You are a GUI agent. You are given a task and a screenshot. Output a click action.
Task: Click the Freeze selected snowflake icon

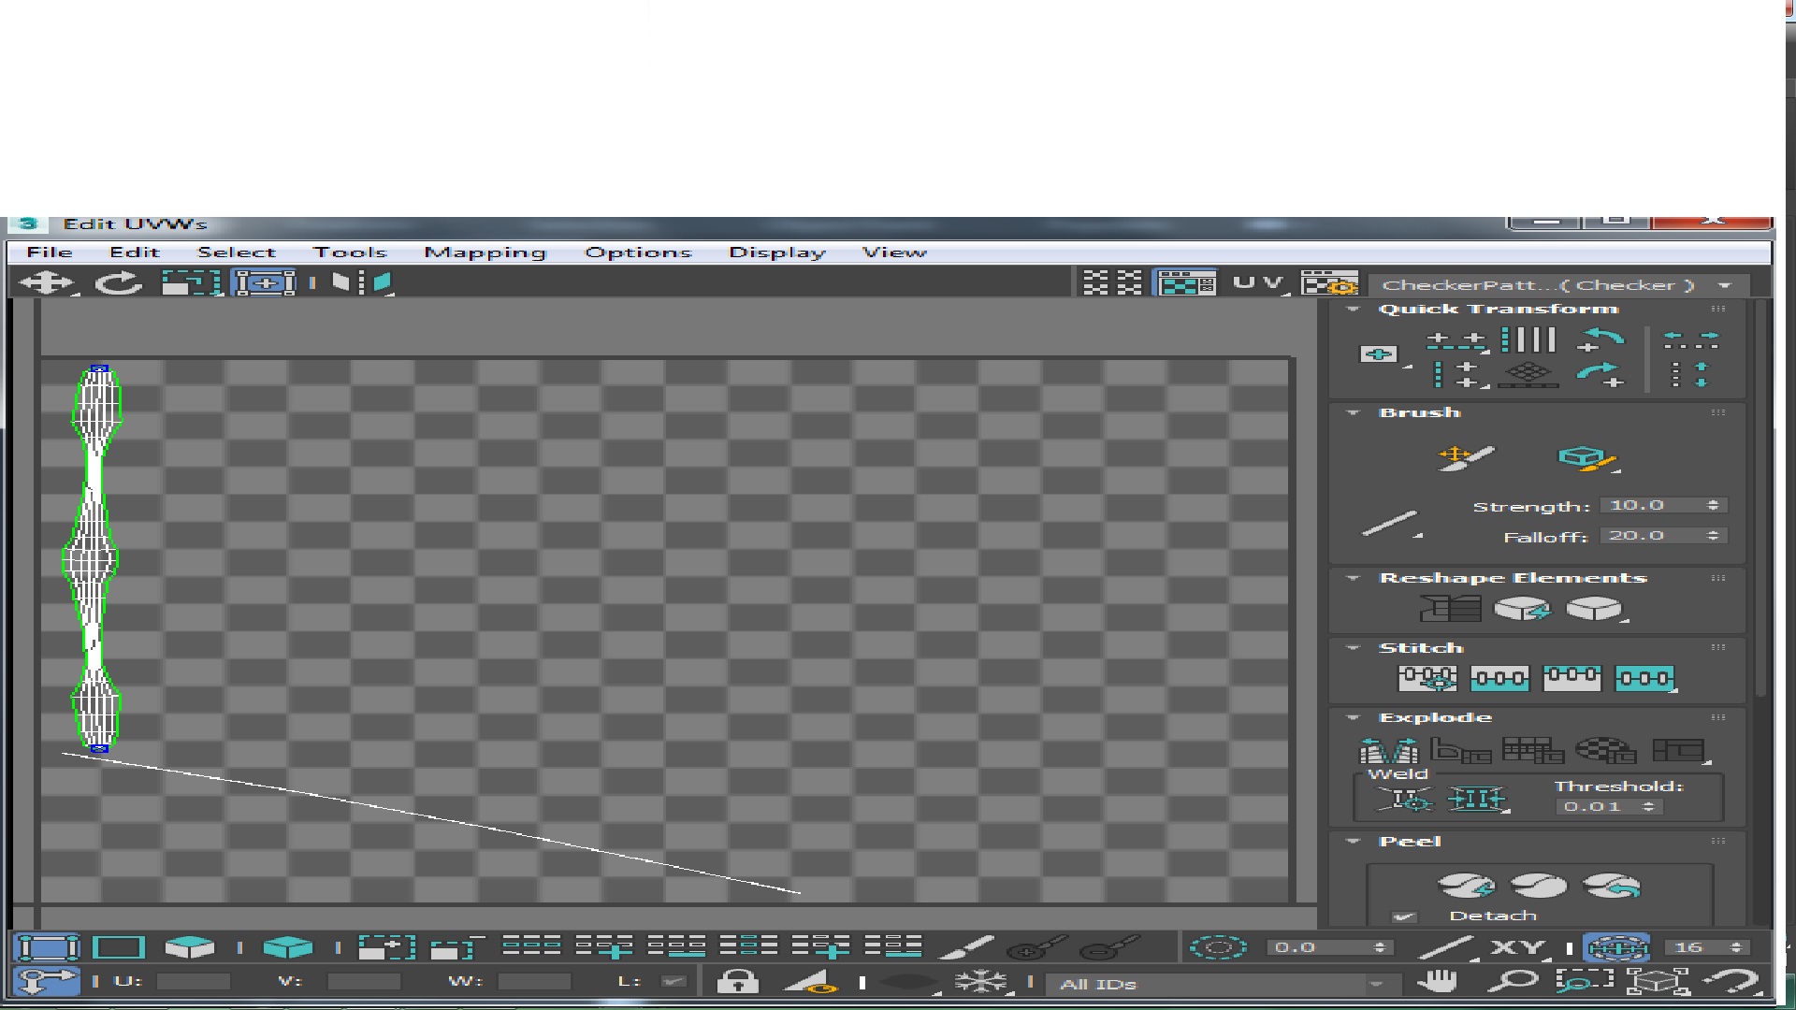click(x=979, y=982)
